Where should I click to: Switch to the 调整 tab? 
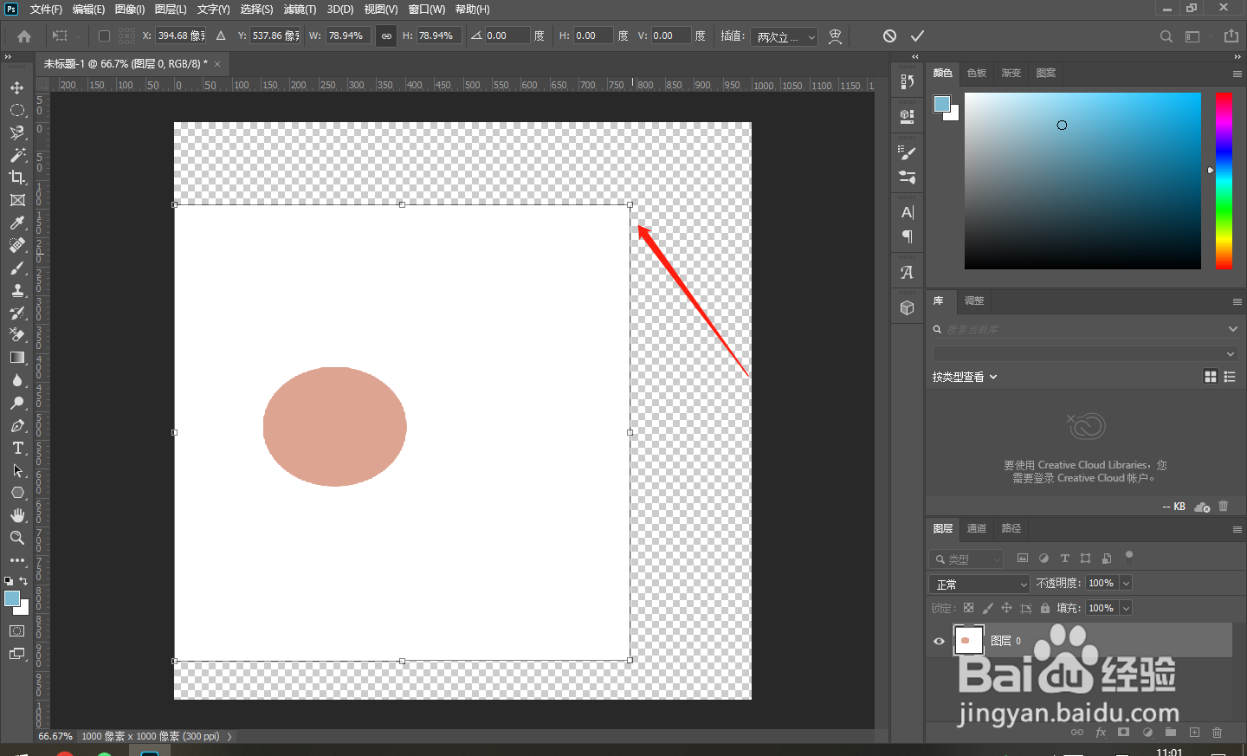[974, 301]
